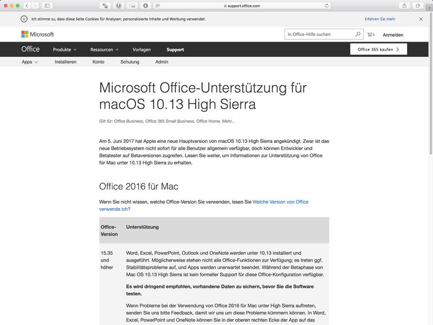Click the page's vertical scrollbar

[x=431, y=83]
